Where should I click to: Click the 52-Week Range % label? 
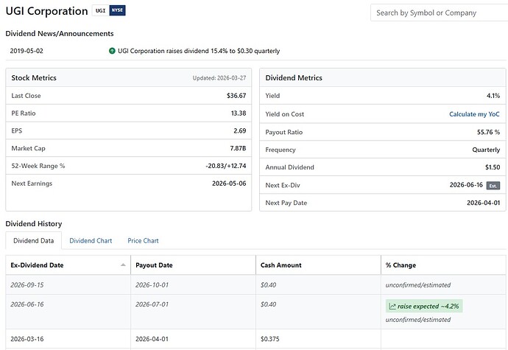click(x=38, y=166)
